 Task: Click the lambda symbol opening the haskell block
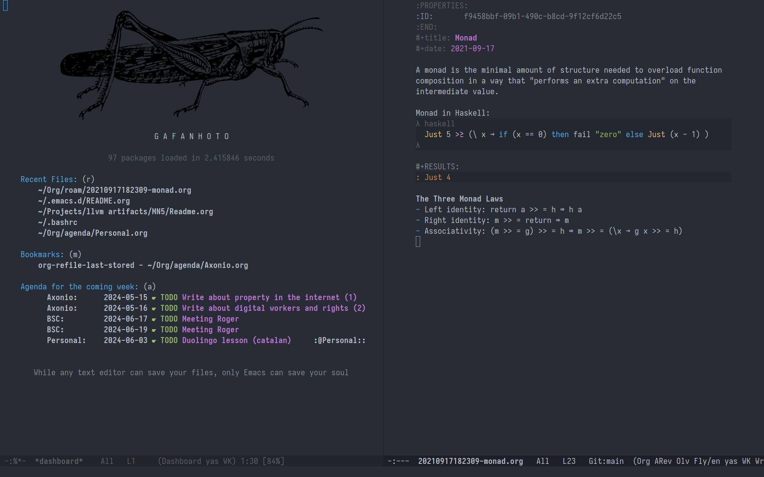418,124
